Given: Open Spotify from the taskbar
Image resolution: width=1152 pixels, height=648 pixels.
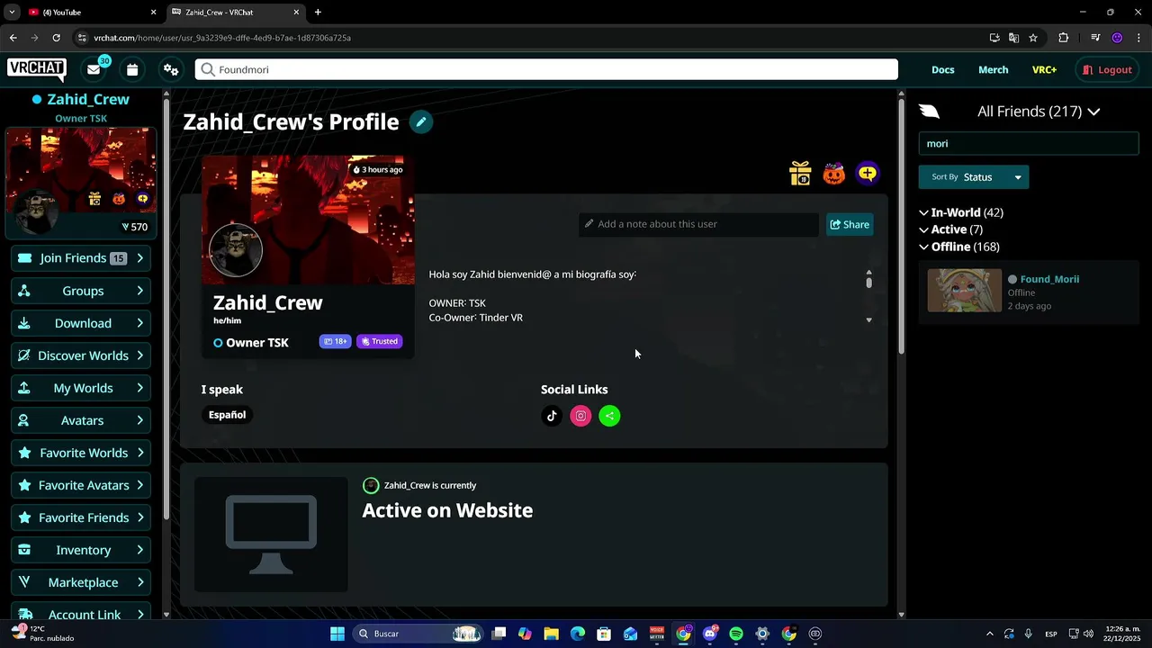Looking at the screenshot, I should pyautogui.click(x=736, y=634).
